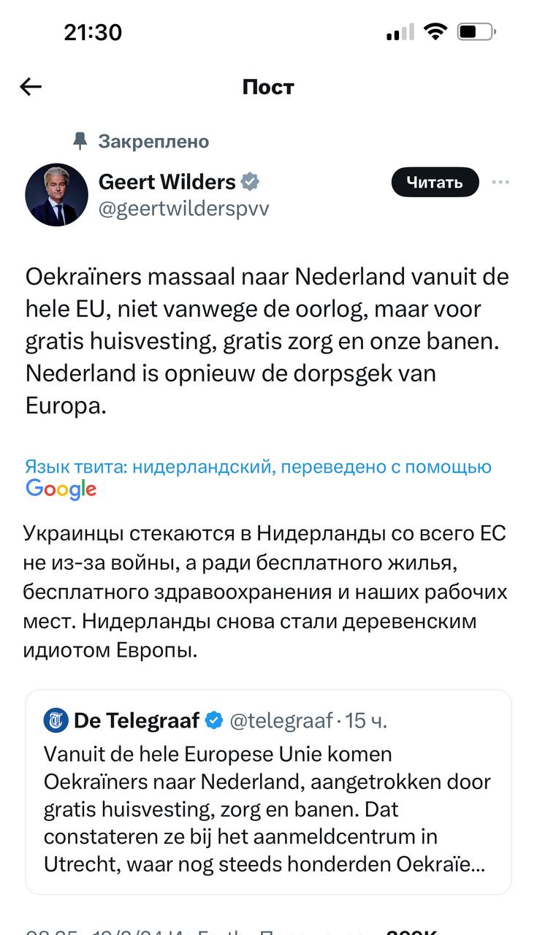Click the Google logo under translation notice
537x935 pixels.
[x=61, y=489]
